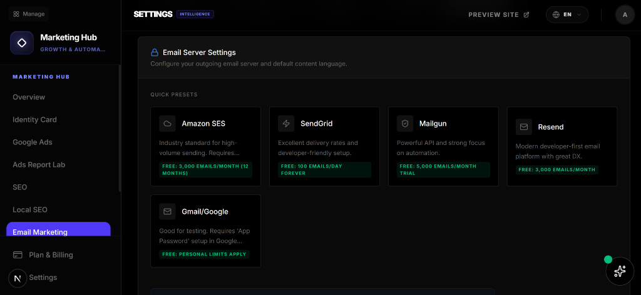
Task: Open the EN language dropdown
Action: pyautogui.click(x=567, y=14)
